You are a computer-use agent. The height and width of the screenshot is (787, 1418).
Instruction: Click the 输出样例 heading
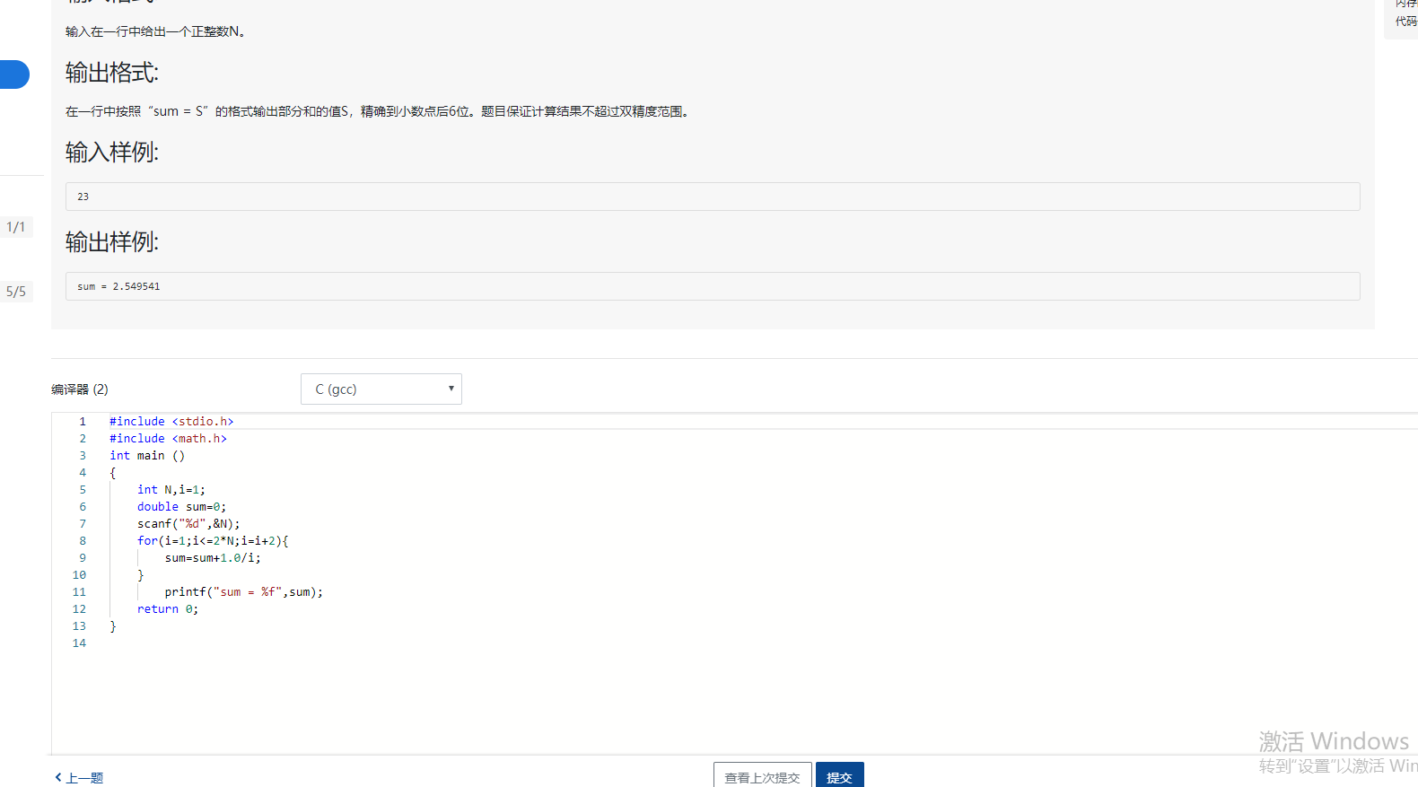[112, 242]
